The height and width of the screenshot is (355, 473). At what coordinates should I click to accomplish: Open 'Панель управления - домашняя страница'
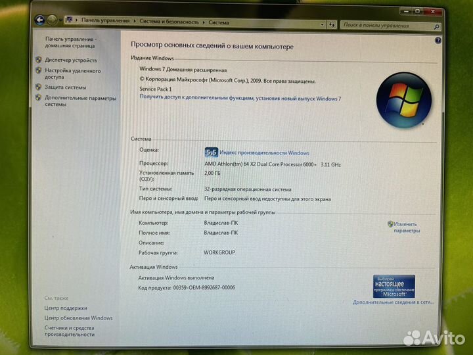(x=70, y=42)
